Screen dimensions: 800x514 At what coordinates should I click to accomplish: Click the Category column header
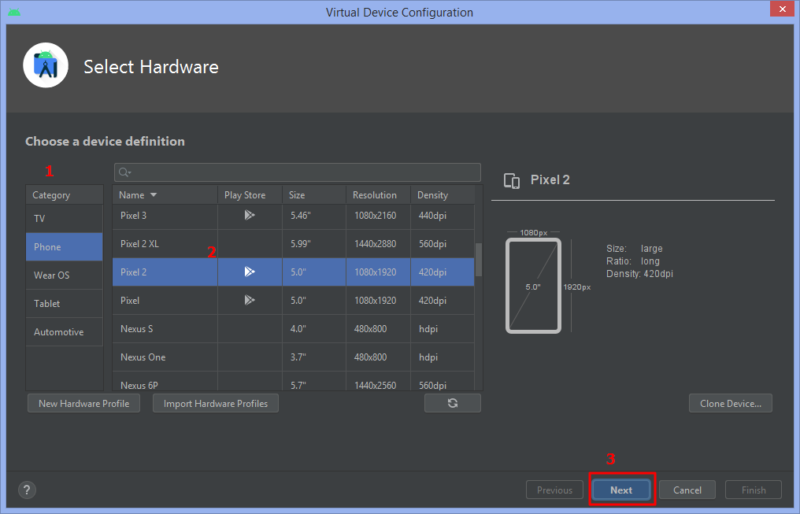pos(65,194)
